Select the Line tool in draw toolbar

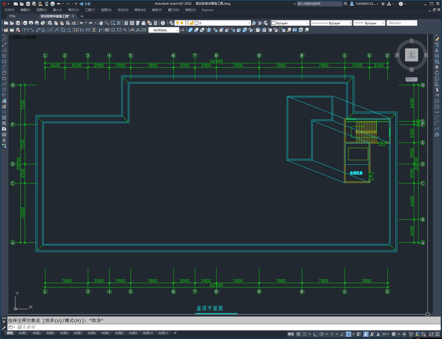(4, 39)
